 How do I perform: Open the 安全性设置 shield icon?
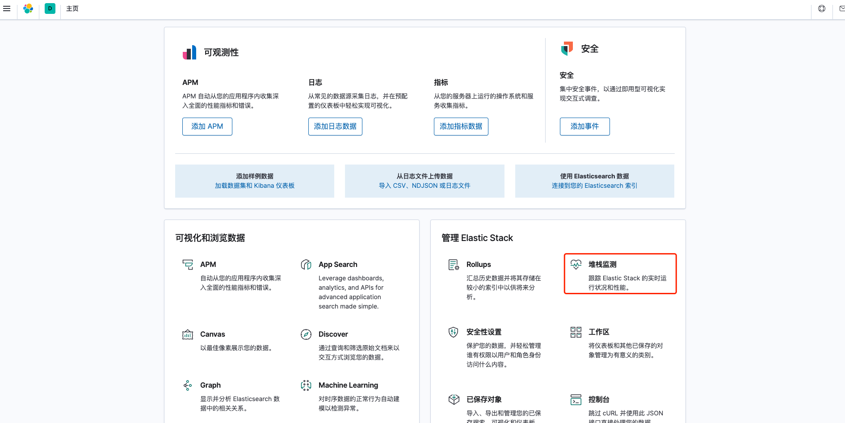tap(454, 332)
